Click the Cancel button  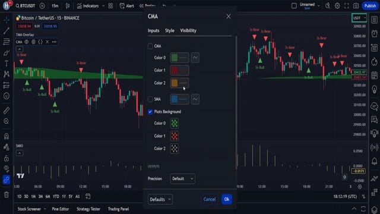point(210,199)
